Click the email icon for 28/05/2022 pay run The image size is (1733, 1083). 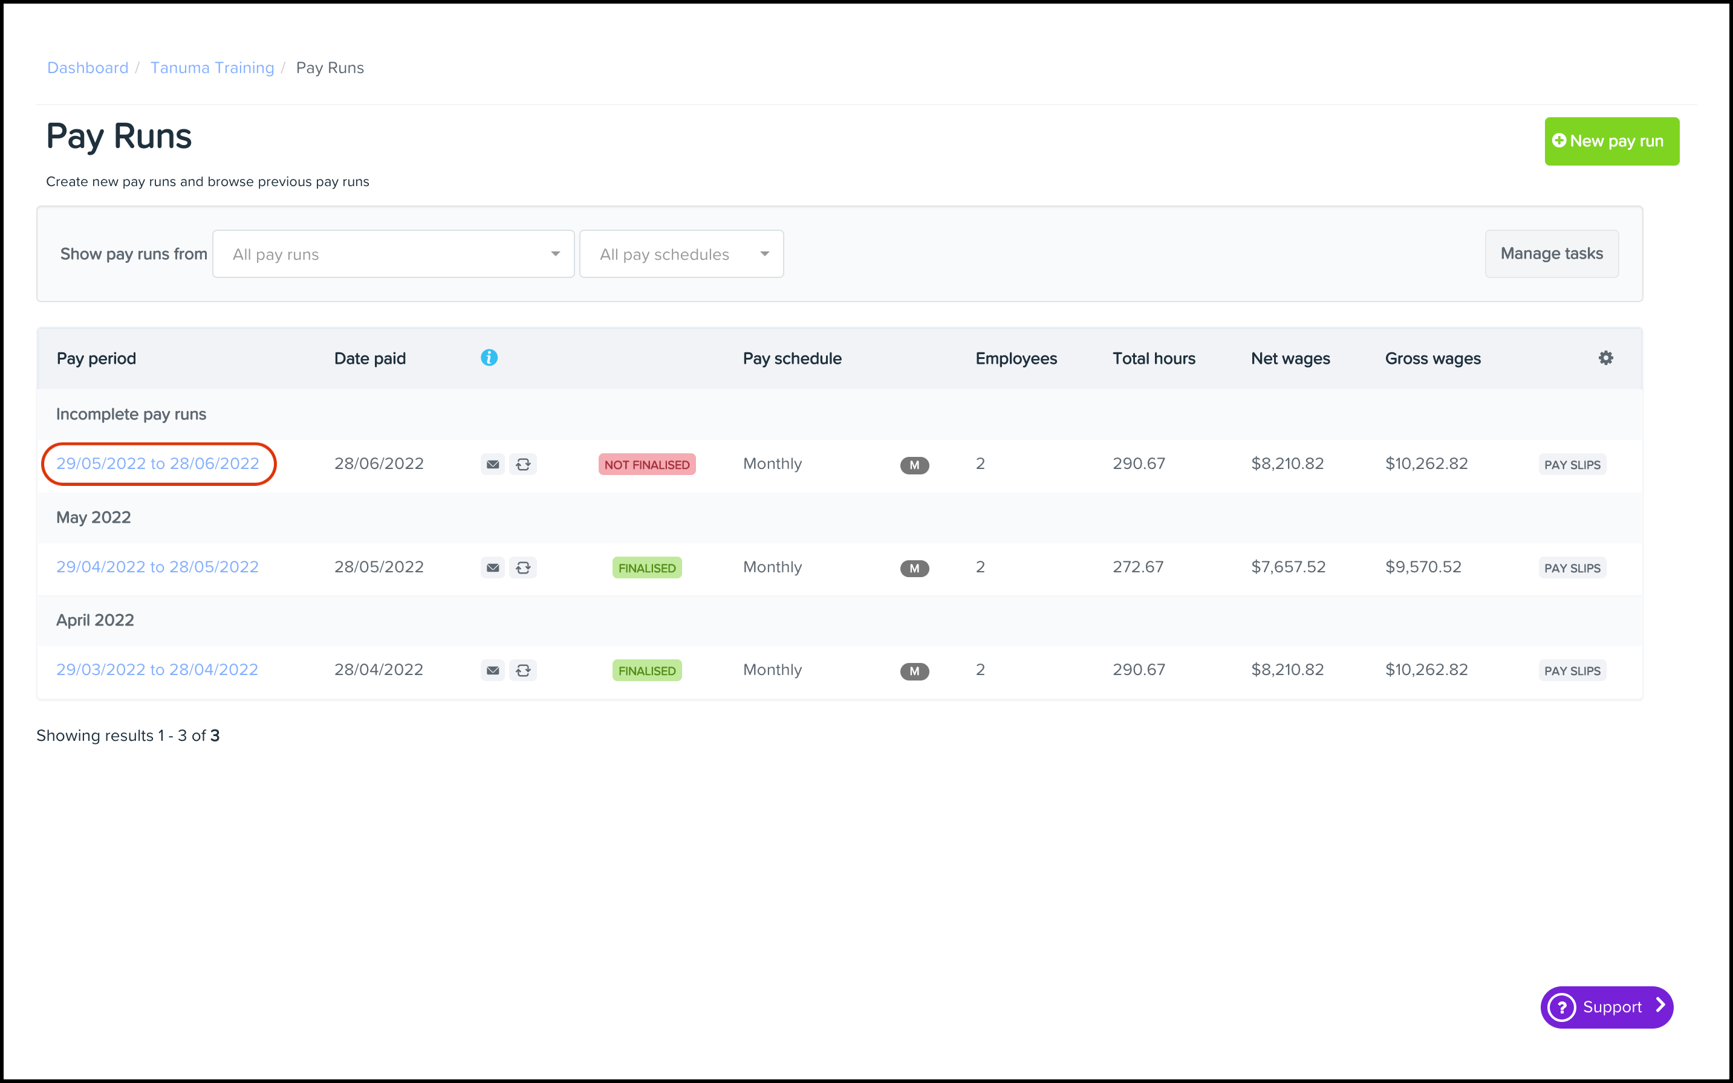click(x=492, y=568)
